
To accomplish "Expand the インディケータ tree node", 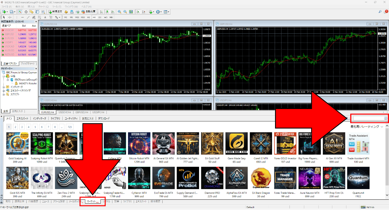I will [x=4, y=87].
